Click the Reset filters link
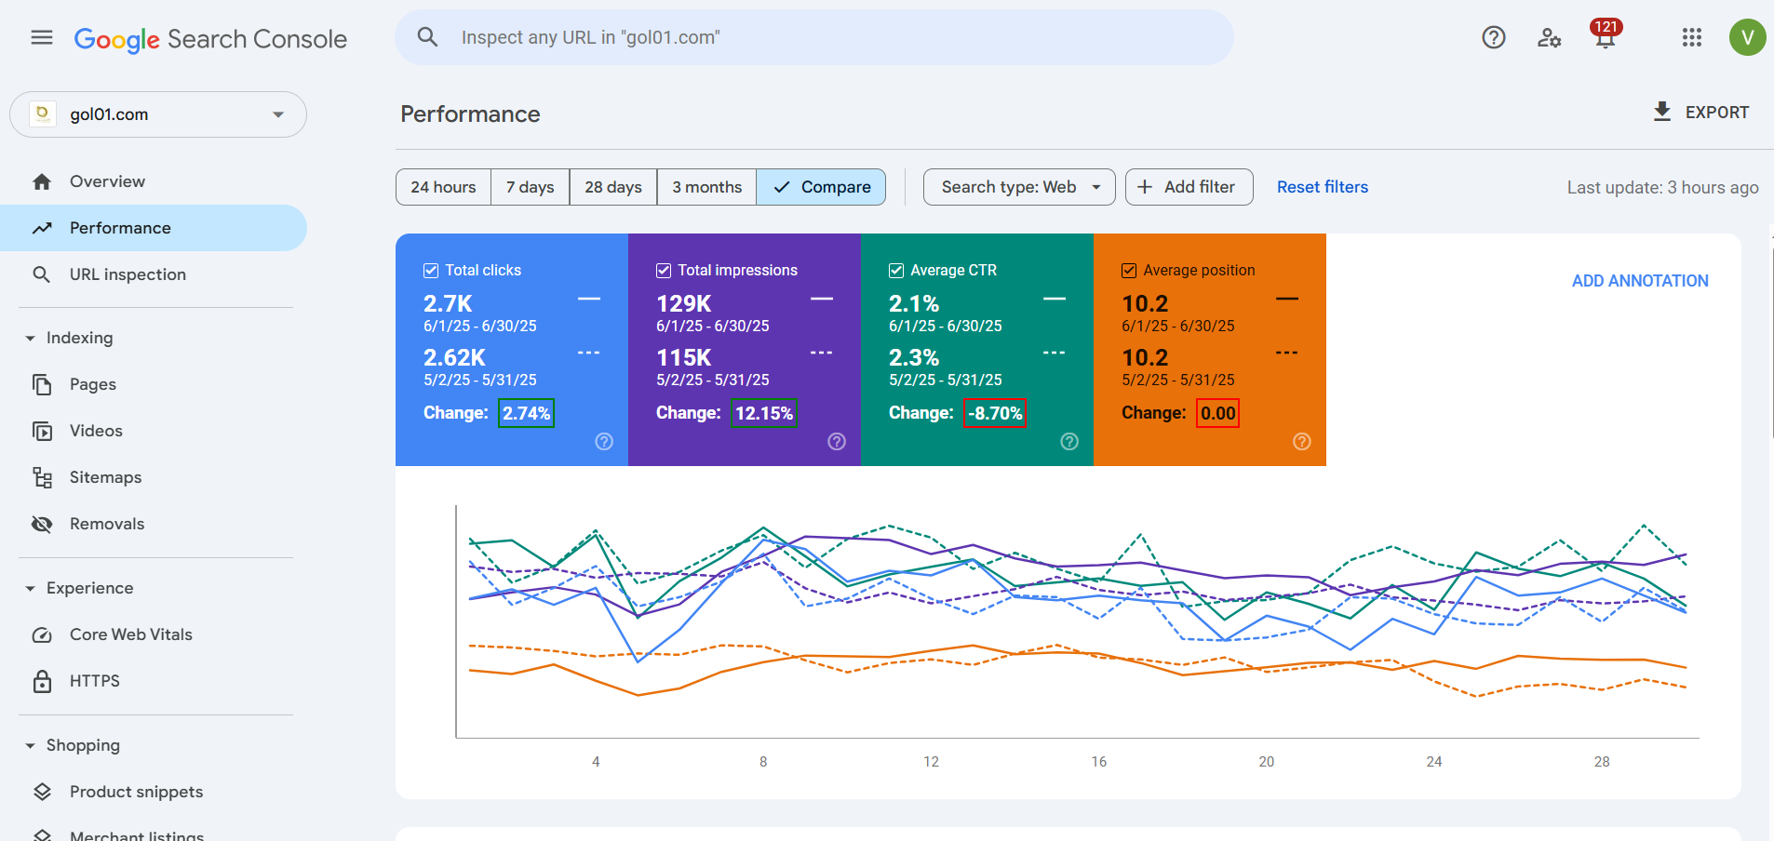Viewport: 1774px width, 841px height. click(x=1322, y=187)
